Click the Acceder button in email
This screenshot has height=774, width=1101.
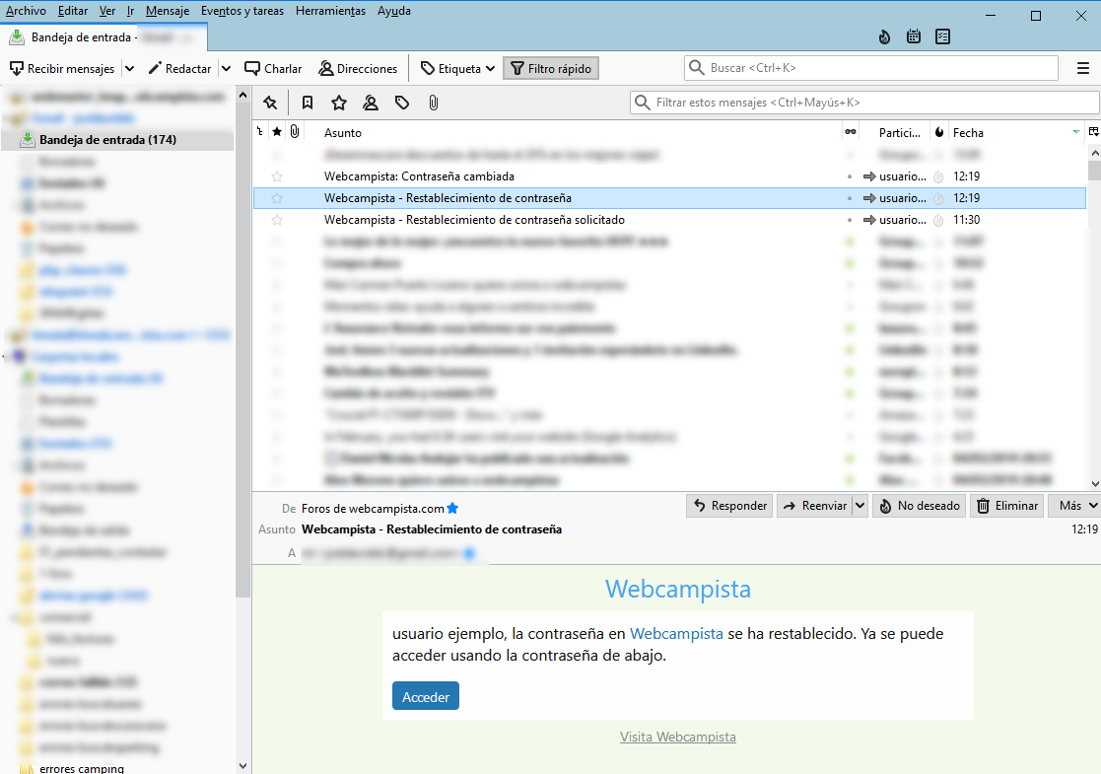(426, 696)
